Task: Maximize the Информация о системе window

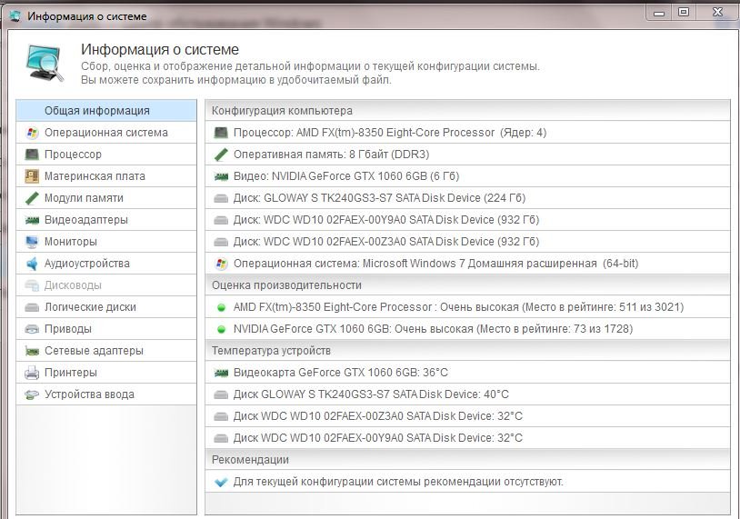Action: pyautogui.click(x=684, y=12)
